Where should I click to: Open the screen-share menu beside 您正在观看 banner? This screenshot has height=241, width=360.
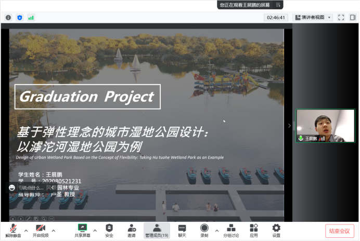[279, 5]
